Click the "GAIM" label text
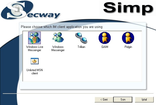The height and width of the screenshot is (105, 156). click(105, 47)
